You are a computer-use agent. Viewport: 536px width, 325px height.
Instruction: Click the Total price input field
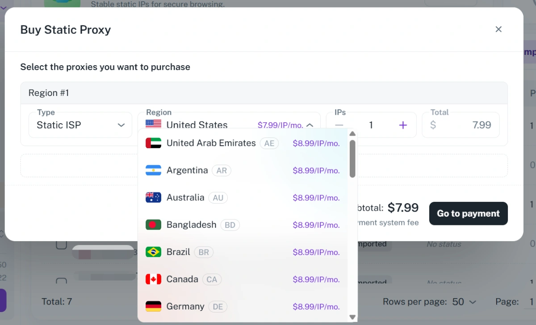(461, 125)
